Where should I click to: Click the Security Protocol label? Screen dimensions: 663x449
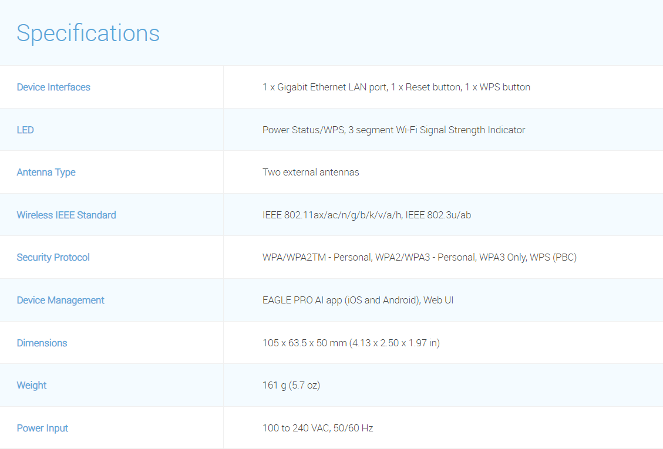[x=53, y=257]
